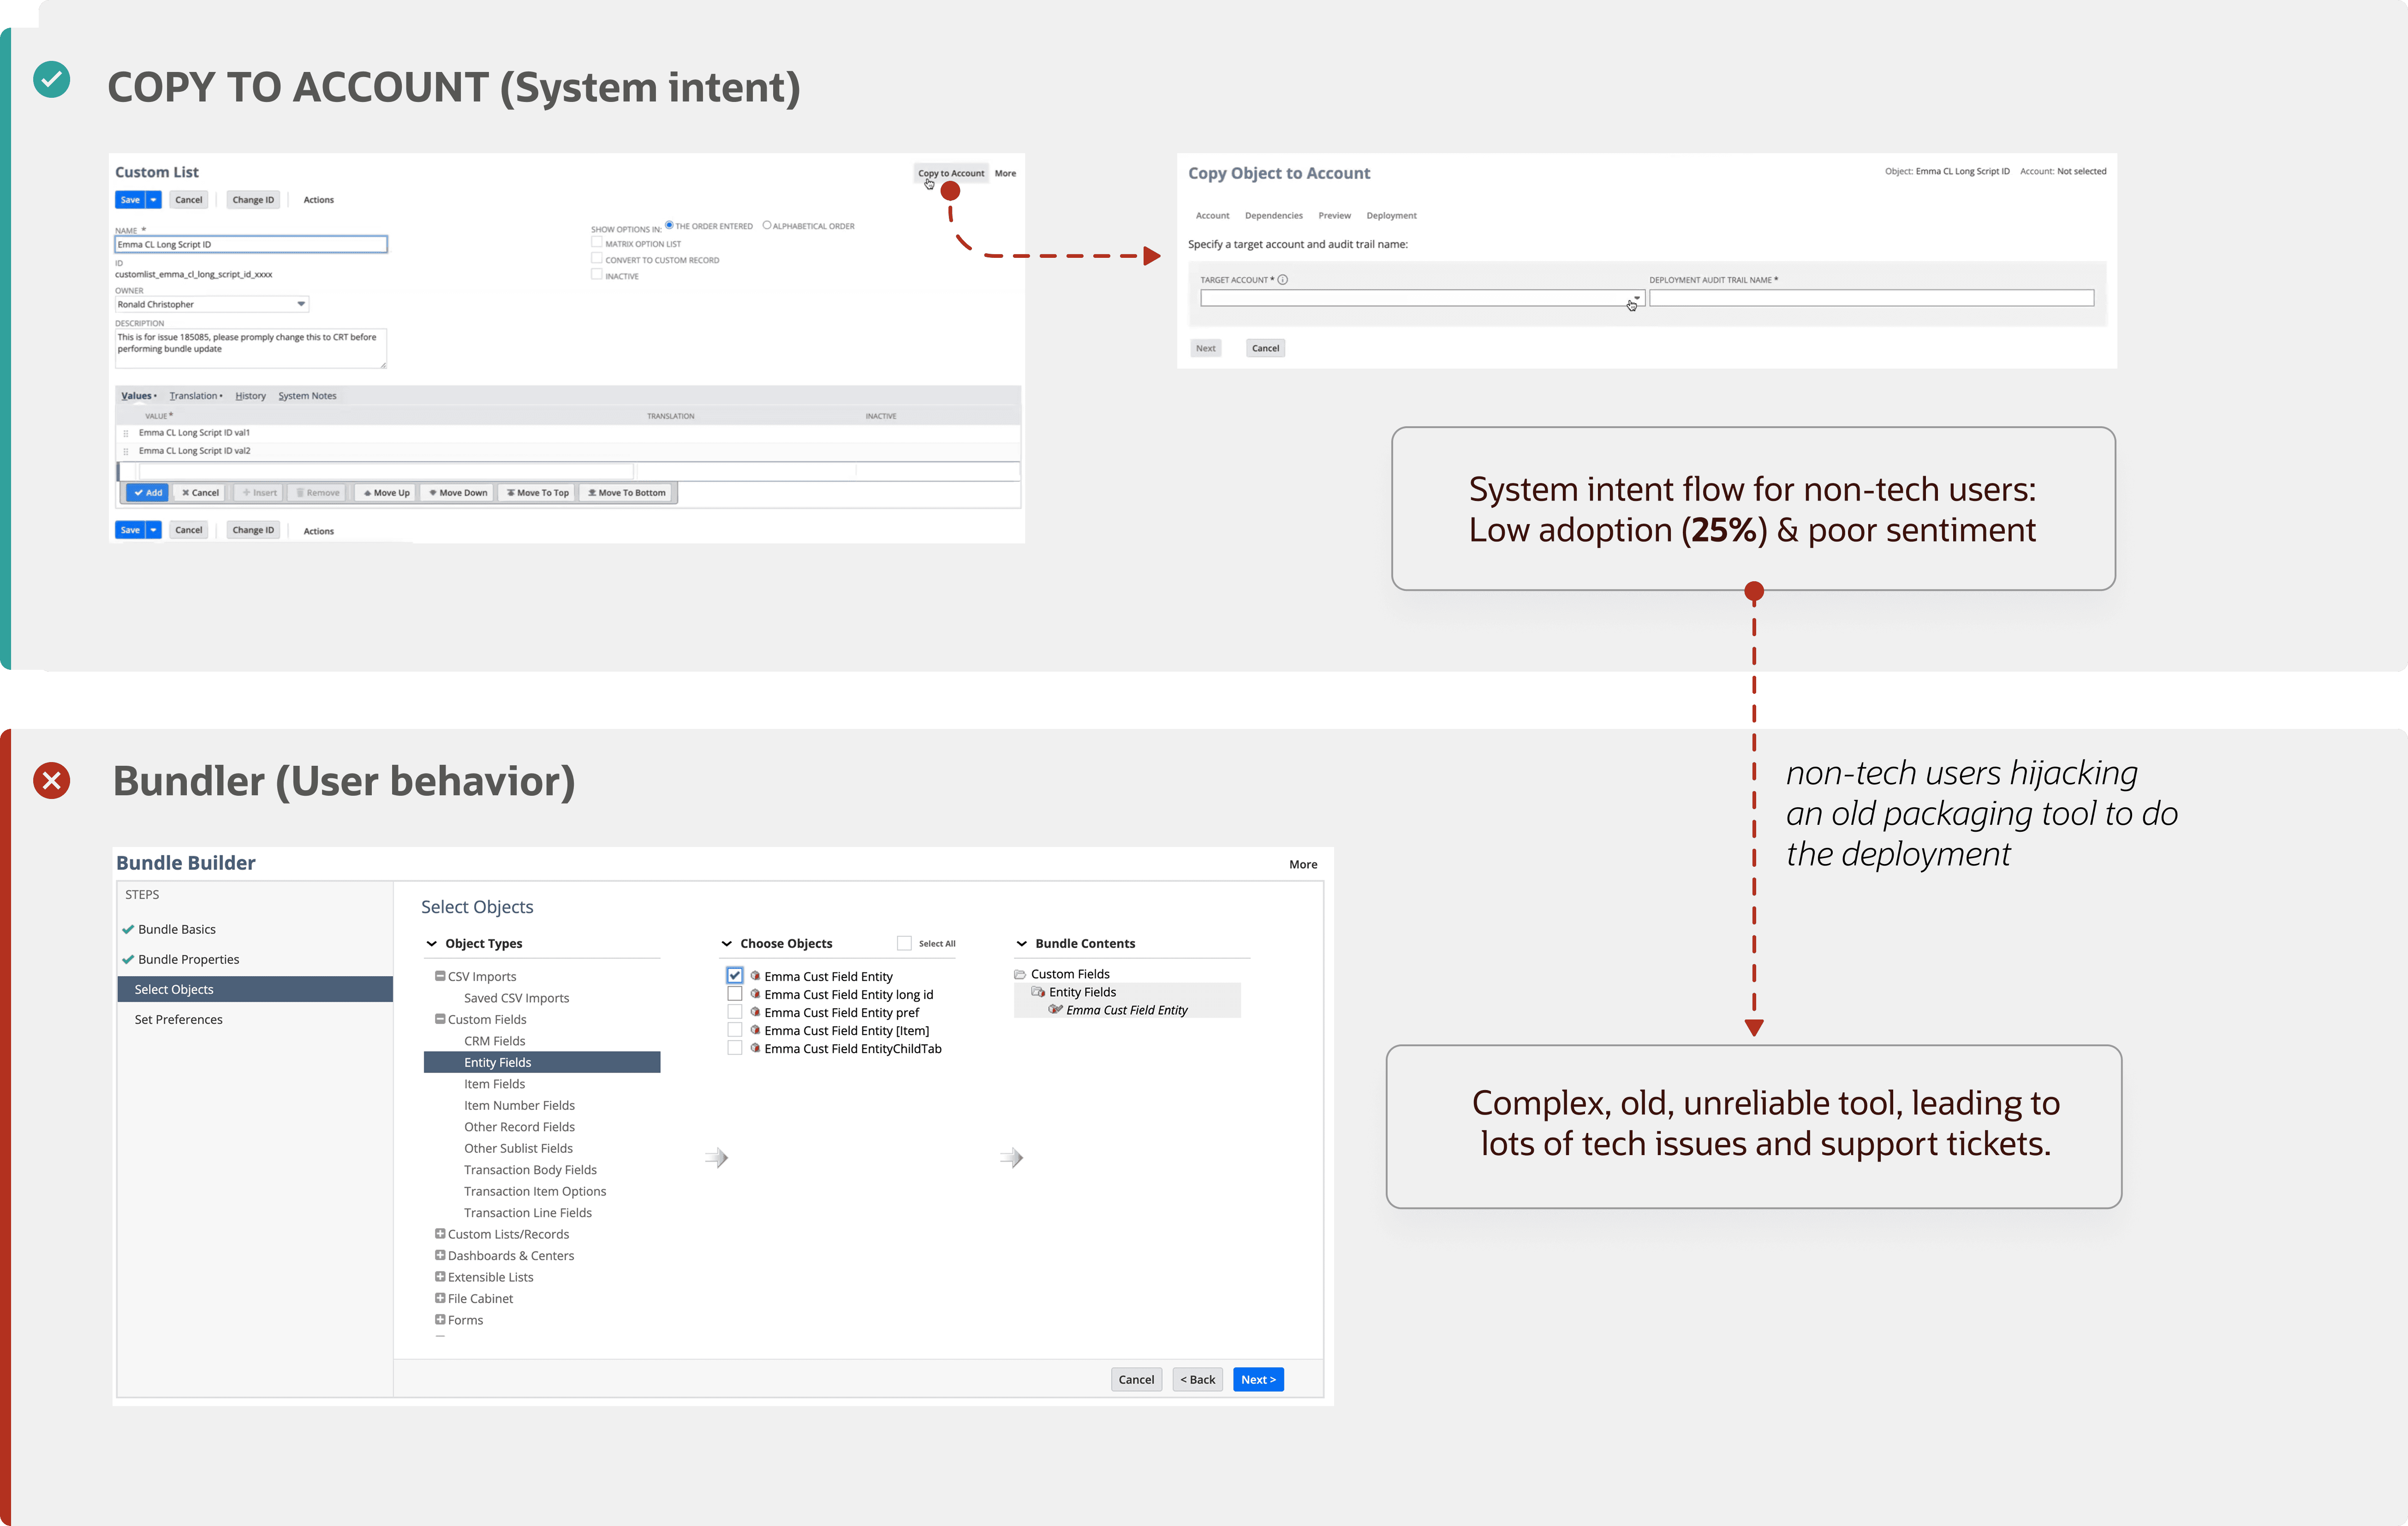Click the arrow between Object Types and Choose Objects
Viewport: 2408px width, 1526px height.
pos(717,1158)
